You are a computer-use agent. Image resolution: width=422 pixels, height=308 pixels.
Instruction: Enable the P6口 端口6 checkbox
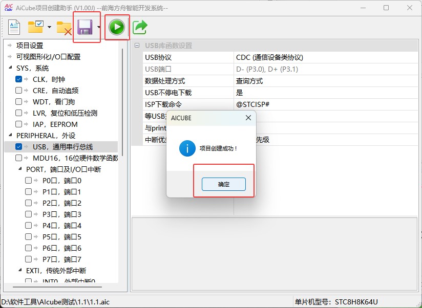click(28, 248)
